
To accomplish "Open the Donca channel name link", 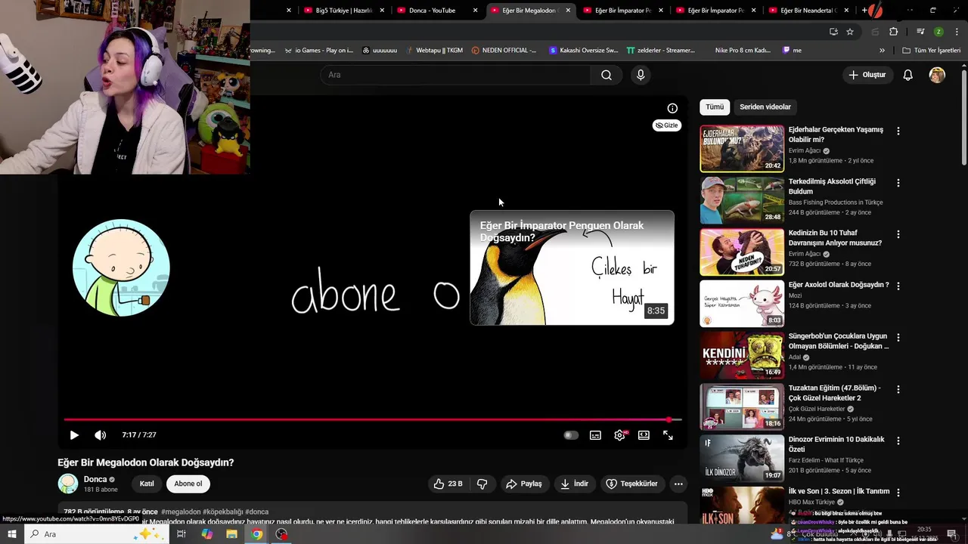I will [95, 479].
